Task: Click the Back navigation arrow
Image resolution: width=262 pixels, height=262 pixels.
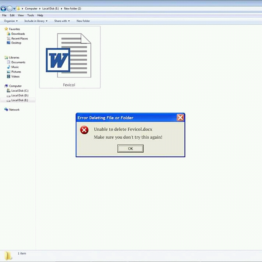Action: tap(3, 8)
